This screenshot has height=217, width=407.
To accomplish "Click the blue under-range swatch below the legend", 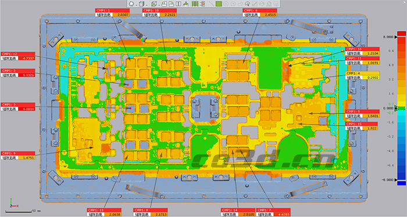I will [x=401, y=183].
